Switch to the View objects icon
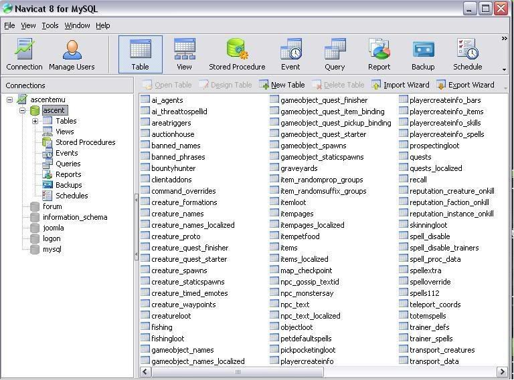The width and height of the screenshot is (514, 380). click(x=184, y=54)
